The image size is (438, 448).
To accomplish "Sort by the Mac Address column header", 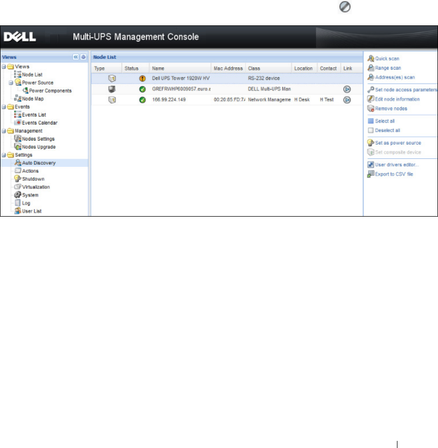I will [x=228, y=68].
